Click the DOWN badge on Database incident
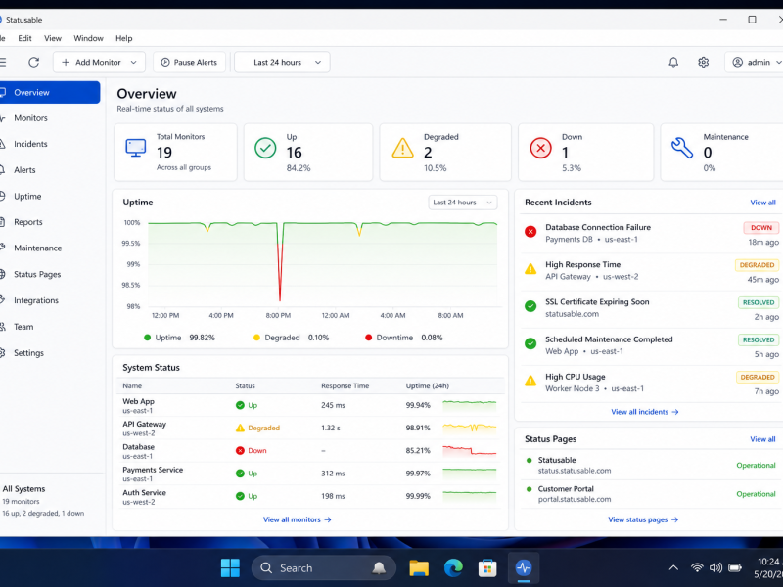 tap(761, 228)
